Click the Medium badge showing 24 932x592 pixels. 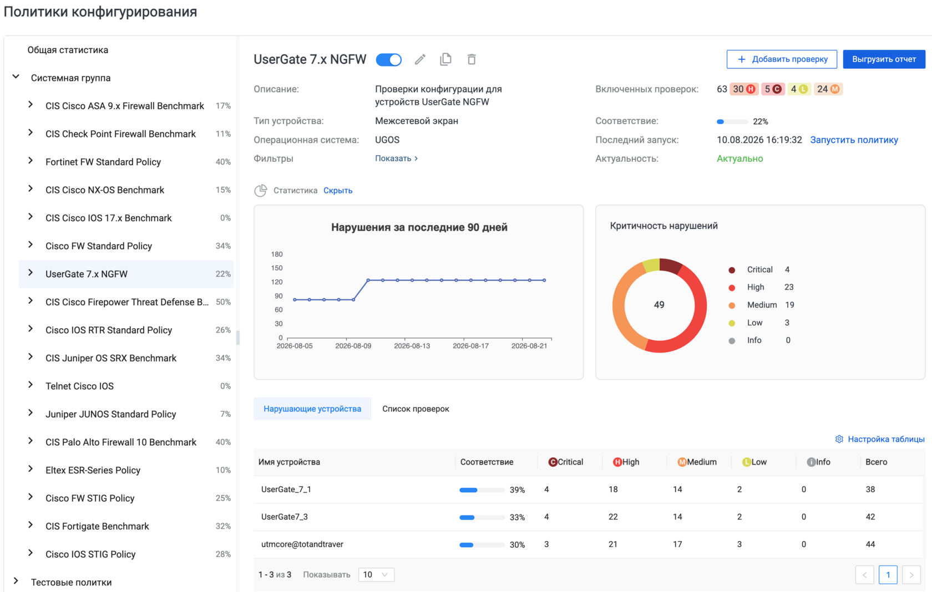(x=828, y=89)
